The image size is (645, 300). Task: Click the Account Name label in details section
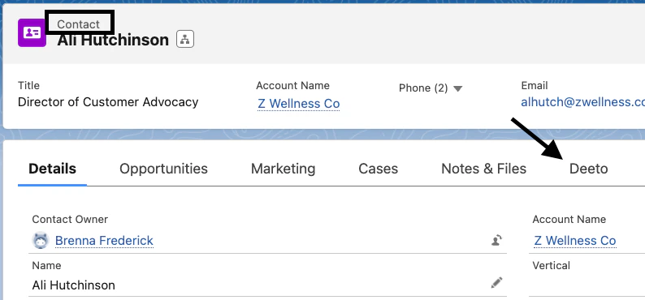pyautogui.click(x=569, y=219)
